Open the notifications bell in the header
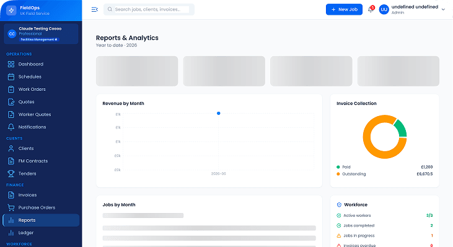Image resolution: width=453 pixels, height=247 pixels. click(x=371, y=9)
